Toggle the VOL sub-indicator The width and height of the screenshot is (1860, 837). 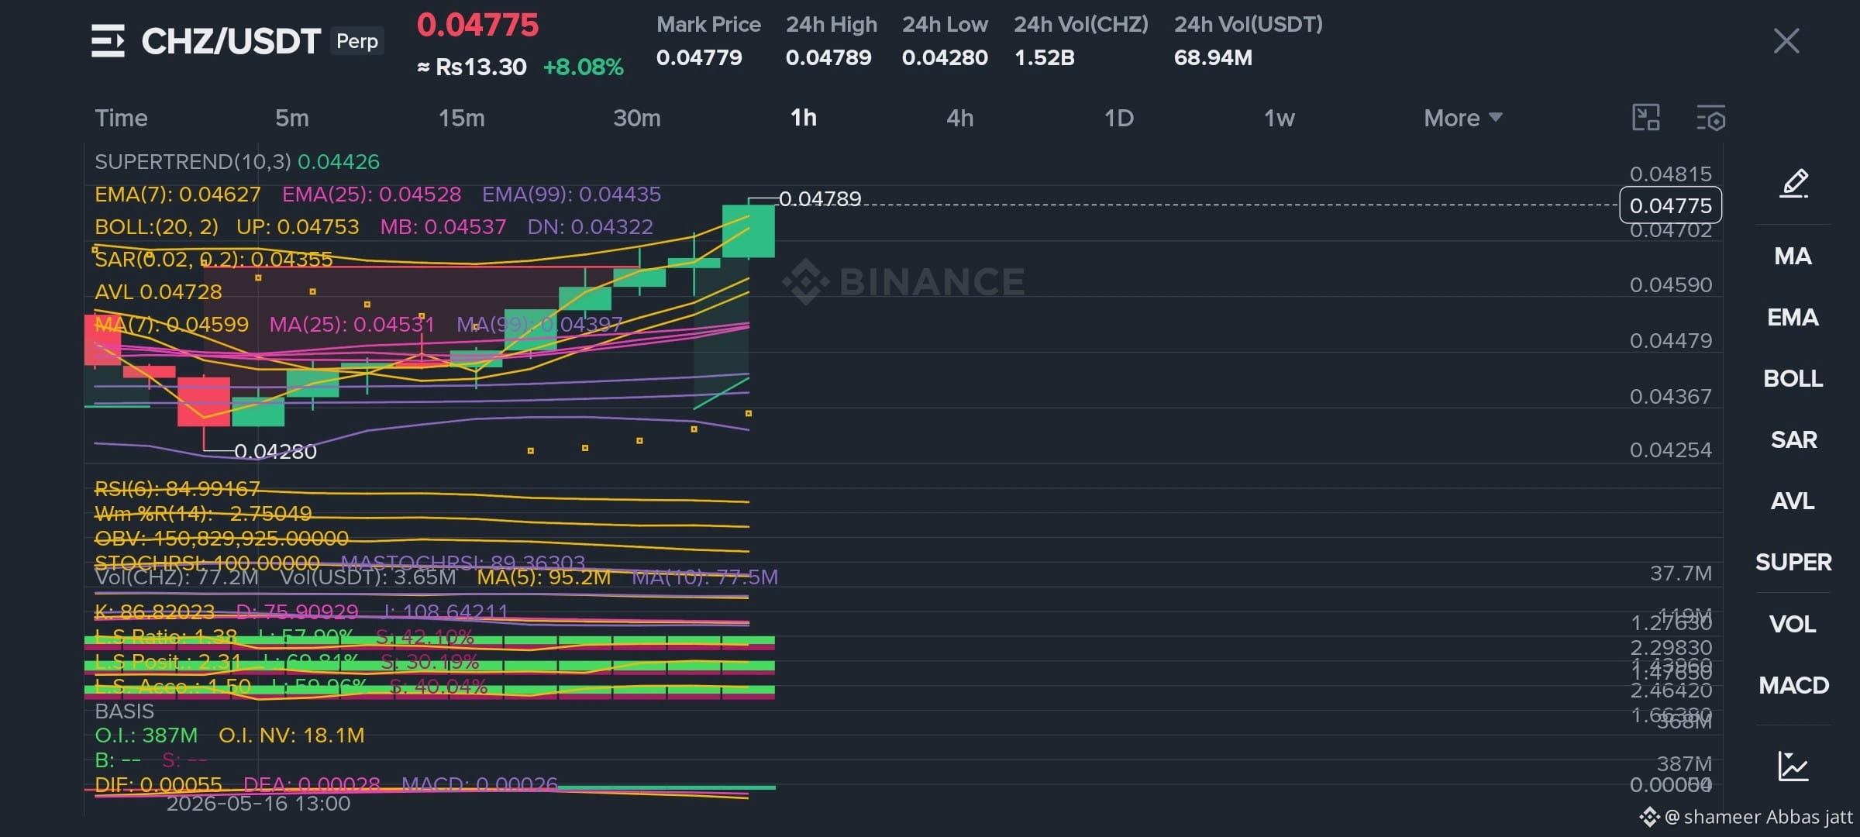tap(1793, 624)
